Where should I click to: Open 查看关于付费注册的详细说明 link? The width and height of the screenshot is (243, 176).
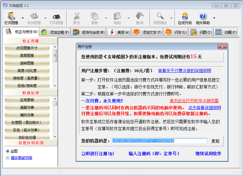pyautogui.click(x=184, y=71)
